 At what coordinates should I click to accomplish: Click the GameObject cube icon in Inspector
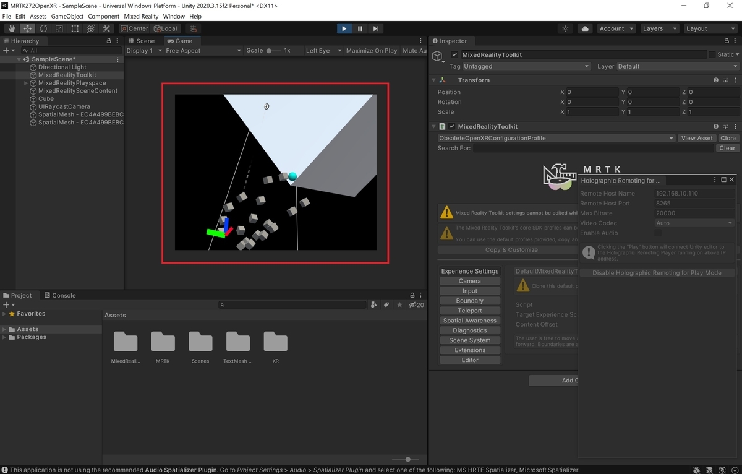click(438, 56)
